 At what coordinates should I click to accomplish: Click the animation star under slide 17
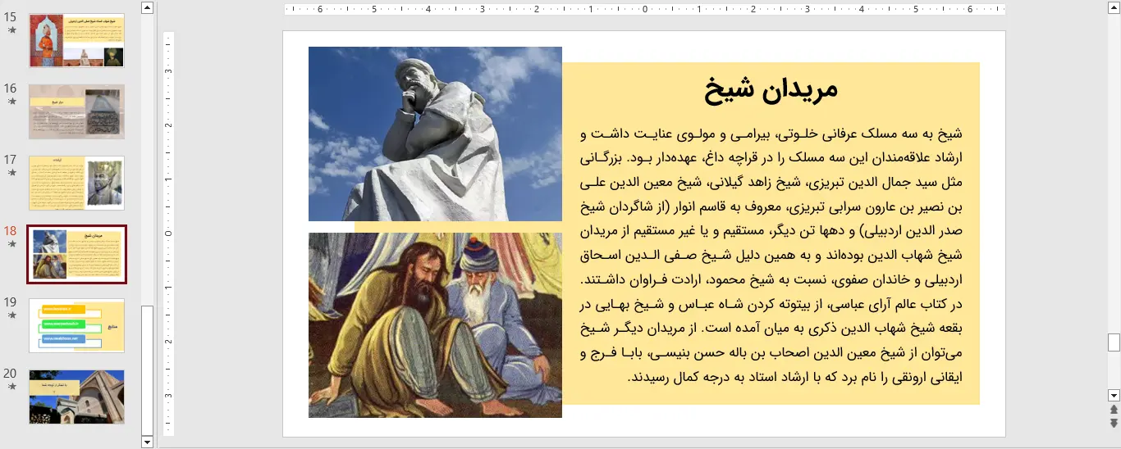pyautogui.click(x=11, y=173)
